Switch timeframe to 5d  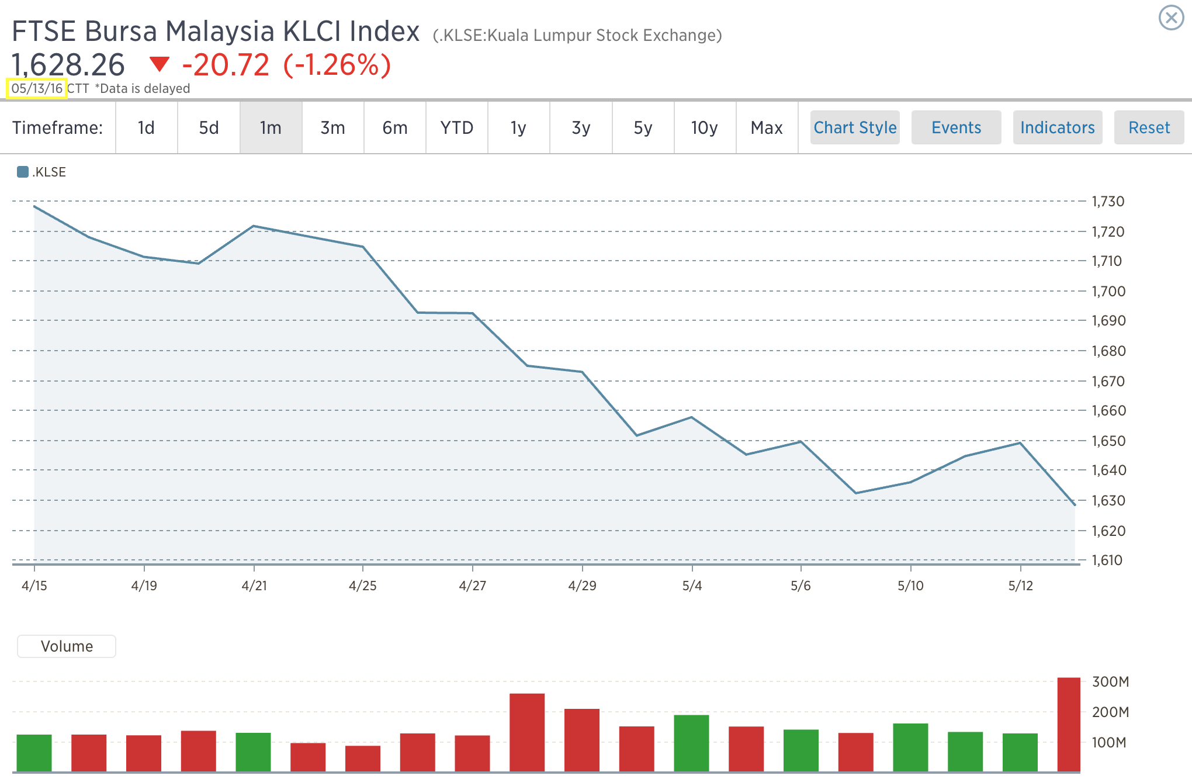point(209,127)
